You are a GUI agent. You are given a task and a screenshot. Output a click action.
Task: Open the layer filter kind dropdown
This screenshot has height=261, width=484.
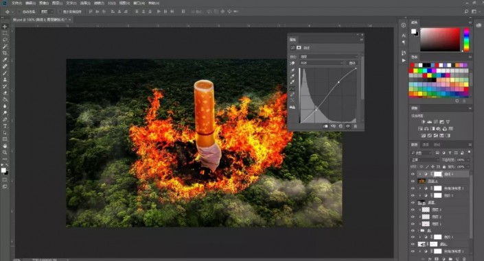coord(421,153)
